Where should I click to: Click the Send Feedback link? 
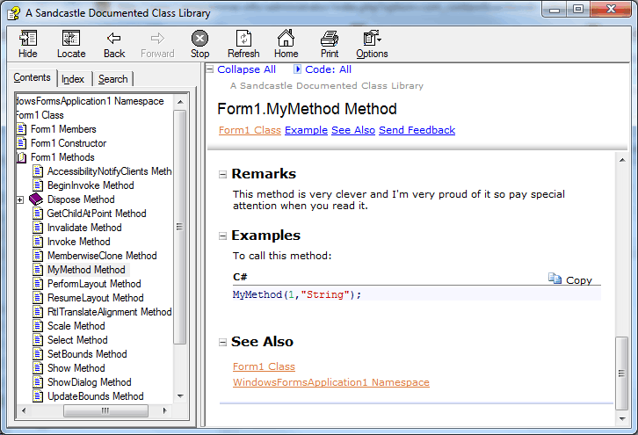pyautogui.click(x=417, y=130)
